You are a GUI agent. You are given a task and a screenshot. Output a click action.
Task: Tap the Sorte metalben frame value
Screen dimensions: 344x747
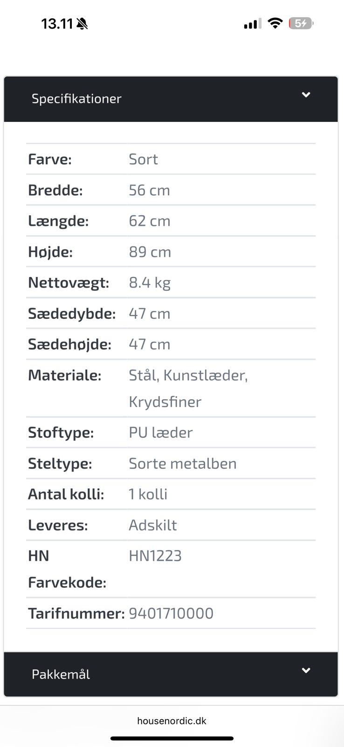coord(183,463)
